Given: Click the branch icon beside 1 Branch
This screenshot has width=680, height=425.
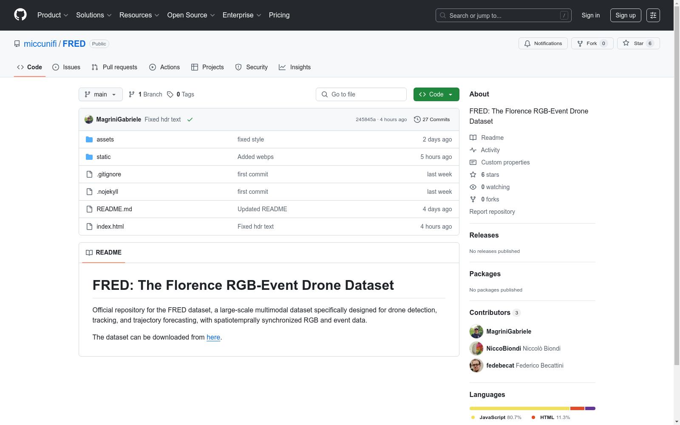Looking at the screenshot, I should click(x=132, y=94).
